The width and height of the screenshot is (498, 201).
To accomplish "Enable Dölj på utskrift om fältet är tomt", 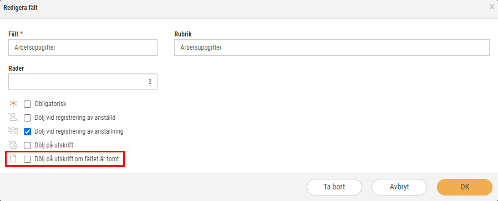I will (28, 159).
